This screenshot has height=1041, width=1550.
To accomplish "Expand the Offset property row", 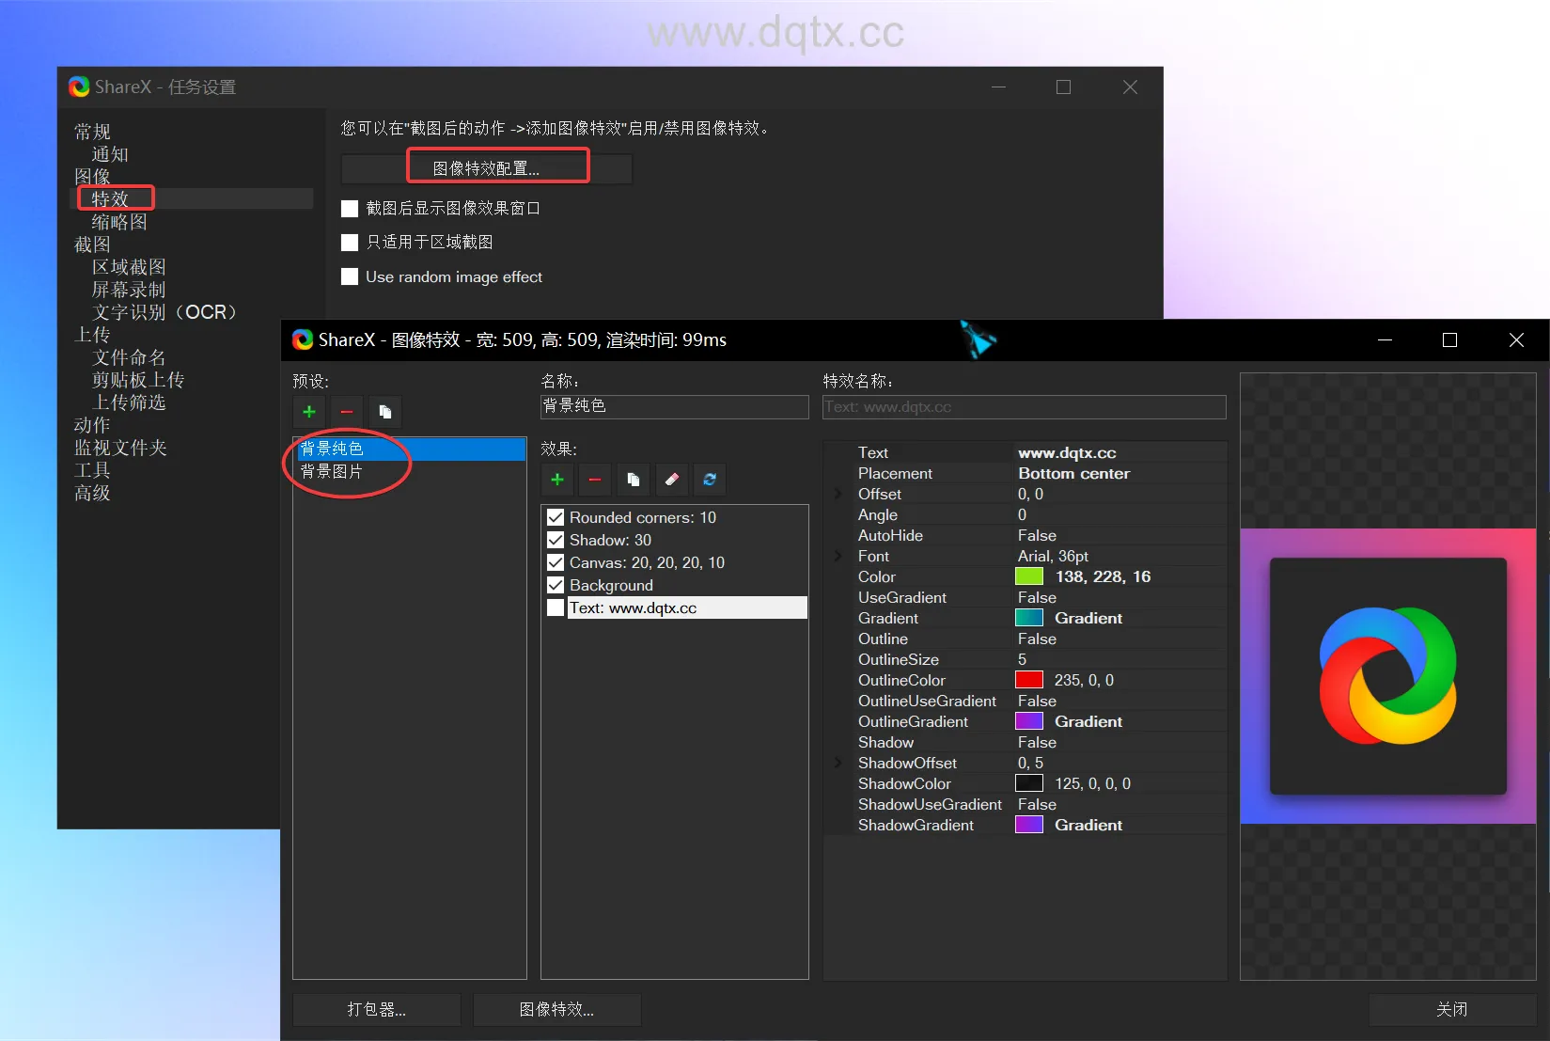I will pos(838,494).
